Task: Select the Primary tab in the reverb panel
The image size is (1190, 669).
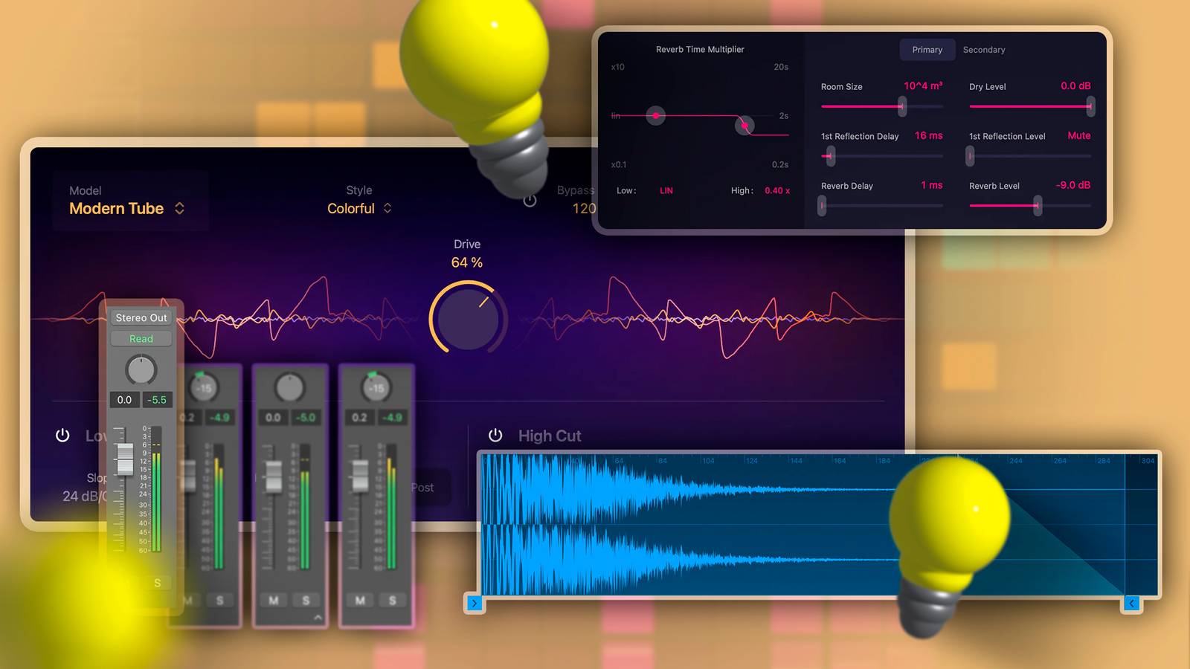Action: [927, 50]
